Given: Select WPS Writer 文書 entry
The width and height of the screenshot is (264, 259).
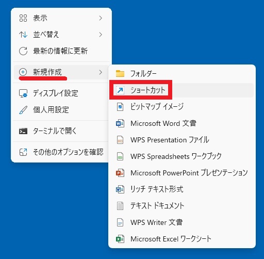Looking at the screenshot, I should (x=182, y=222).
